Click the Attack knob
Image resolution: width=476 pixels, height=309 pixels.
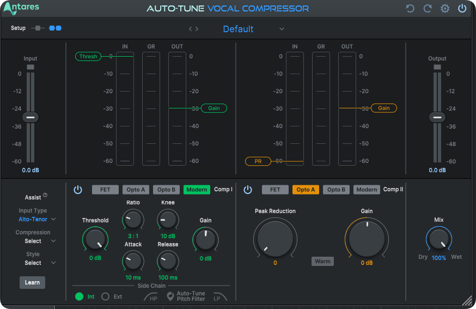pos(133,261)
